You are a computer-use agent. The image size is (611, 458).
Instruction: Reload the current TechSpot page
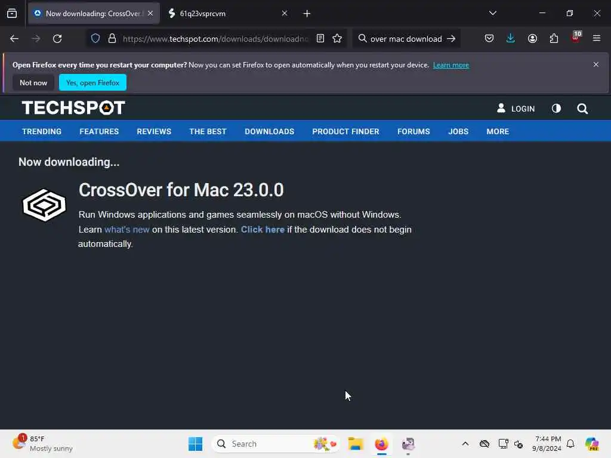[x=57, y=39]
